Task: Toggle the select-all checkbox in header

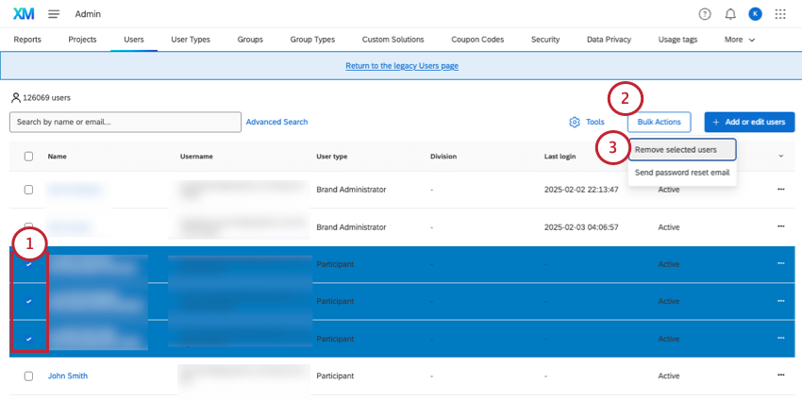Action: click(28, 157)
